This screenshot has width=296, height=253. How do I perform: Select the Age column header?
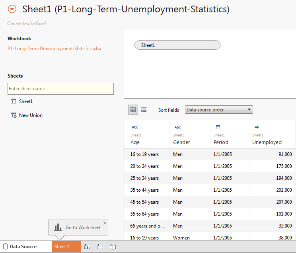click(x=135, y=142)
